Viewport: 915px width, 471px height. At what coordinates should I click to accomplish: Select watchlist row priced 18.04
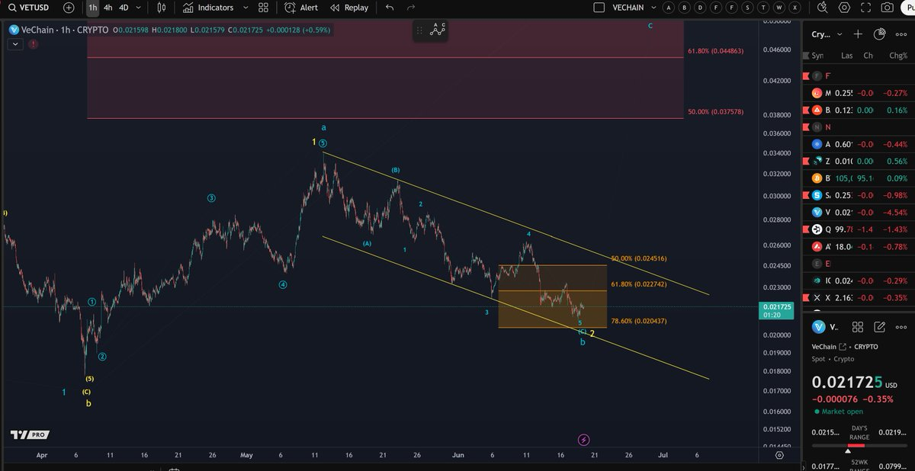[859, 246]
